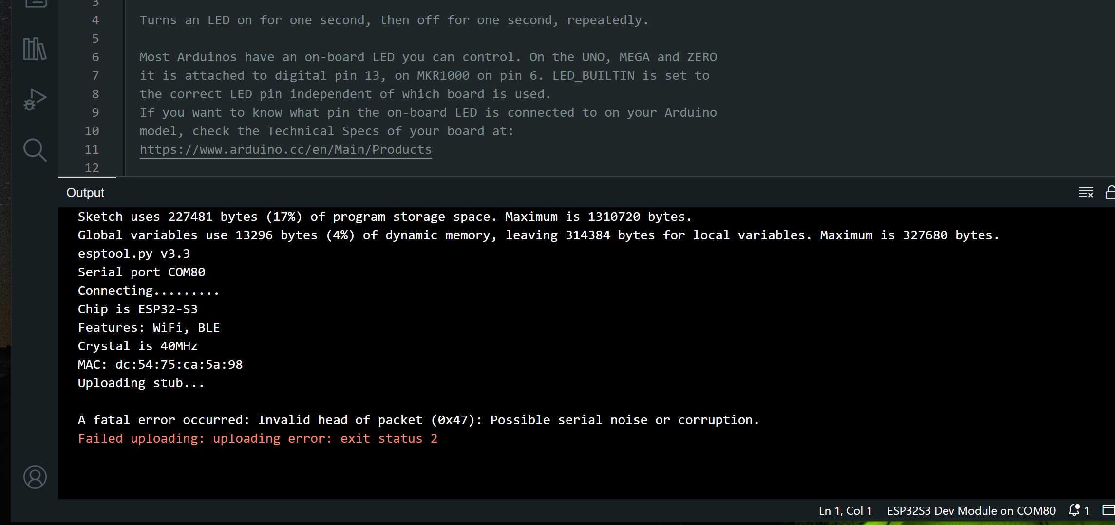Place cursor in 'Most Arduinos have' comment line
The width and height of the screenshot is (1115, 525).
tap(428, 57)
